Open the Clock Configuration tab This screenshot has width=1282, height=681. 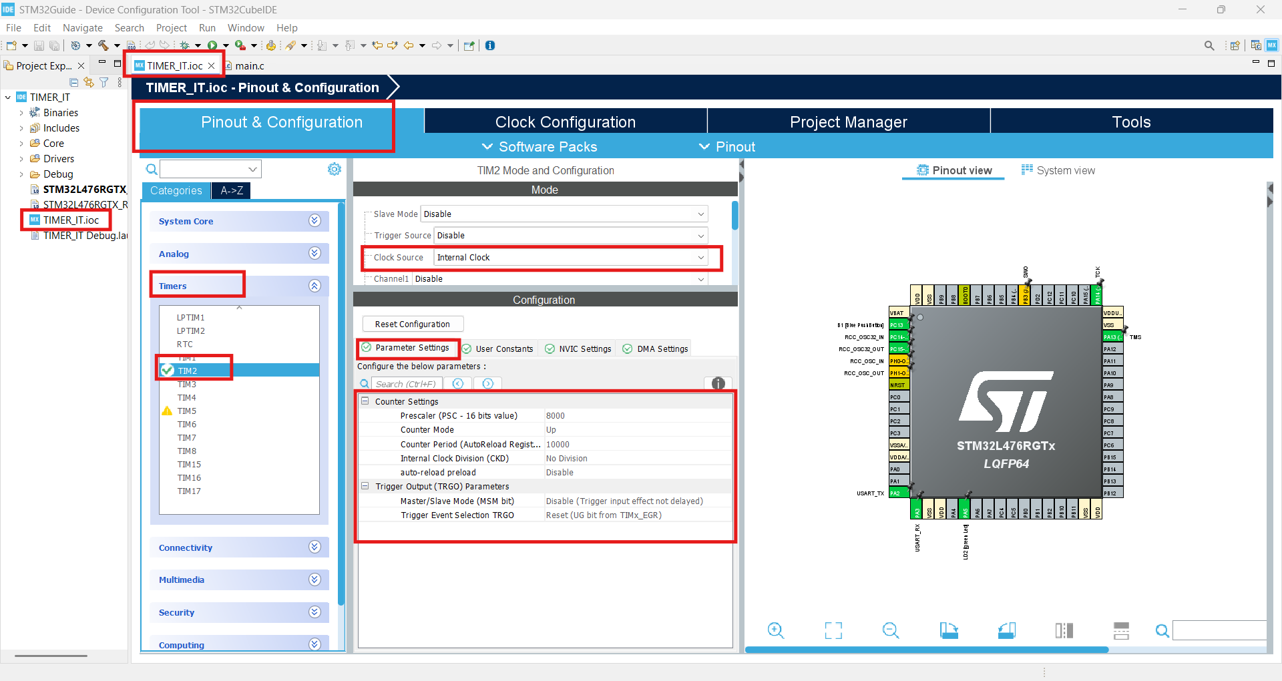[566, 122]
